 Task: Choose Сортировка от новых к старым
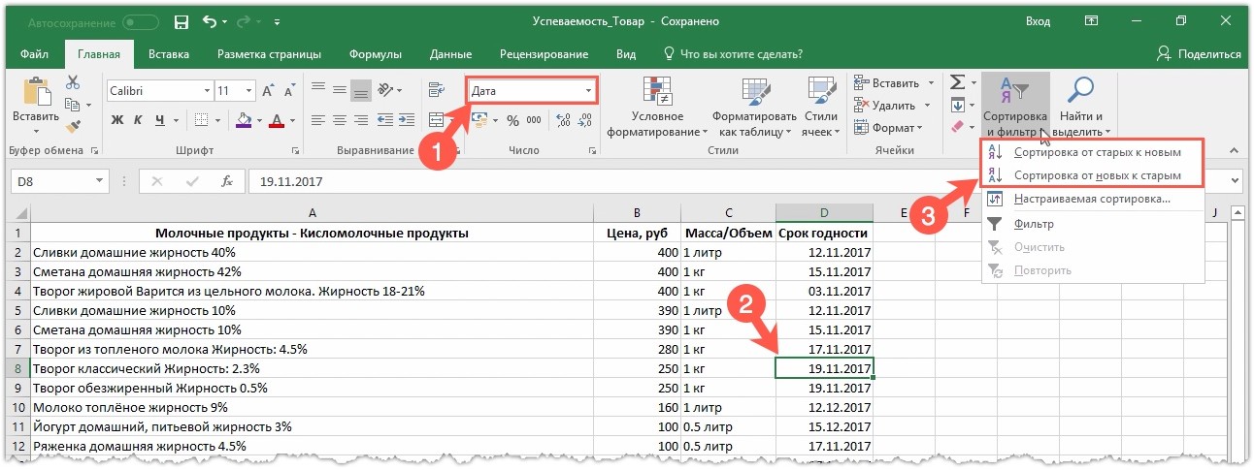(1094, 175)
